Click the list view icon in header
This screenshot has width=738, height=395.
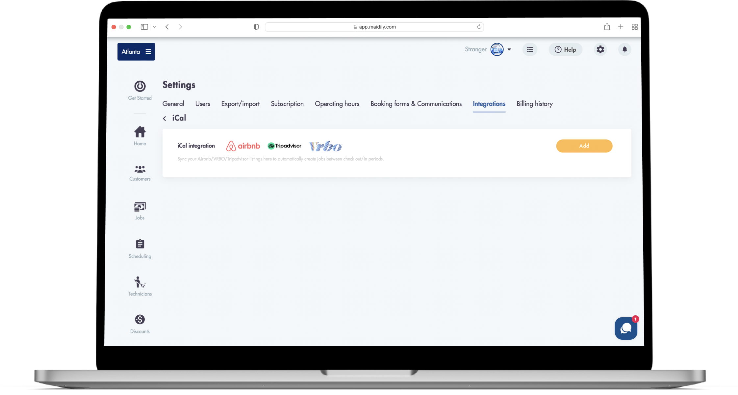pyautogui.click(x=530, y=50)
